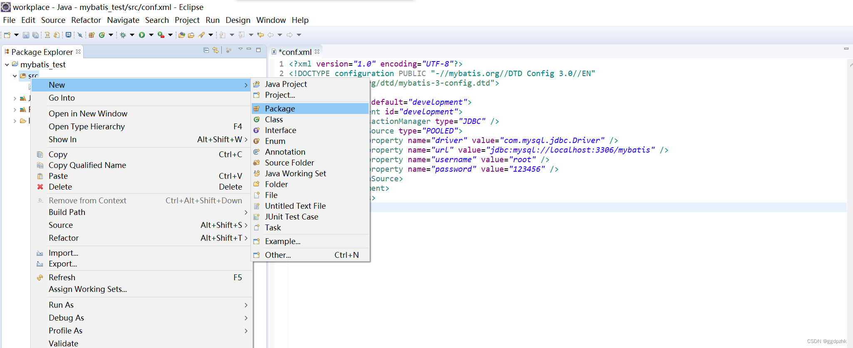Open the New Java Class dropdown arrow

click(111, 35)
